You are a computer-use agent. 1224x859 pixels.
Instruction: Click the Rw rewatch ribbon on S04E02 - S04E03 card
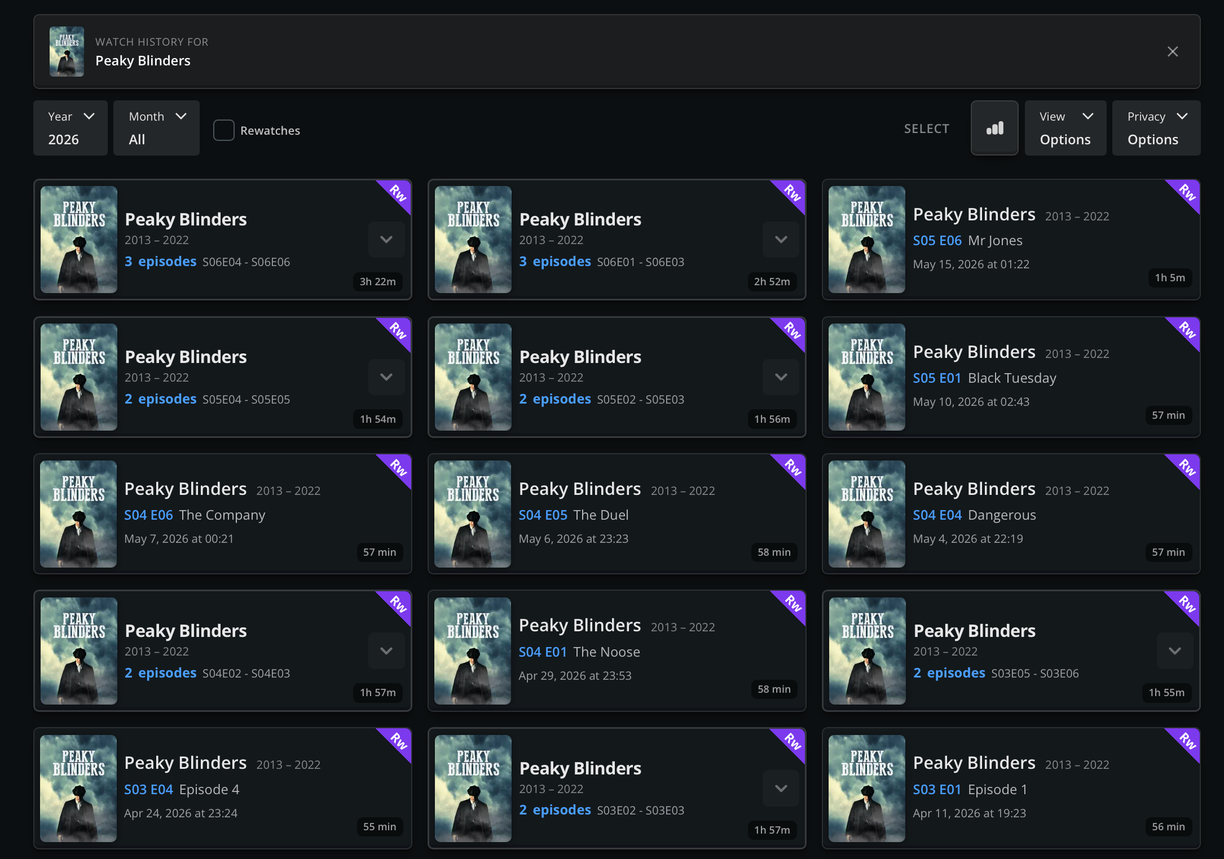click(x=398, y=605)
